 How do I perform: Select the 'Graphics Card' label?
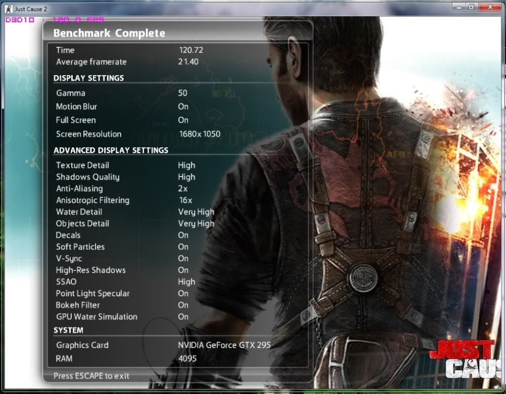[82, 345]
